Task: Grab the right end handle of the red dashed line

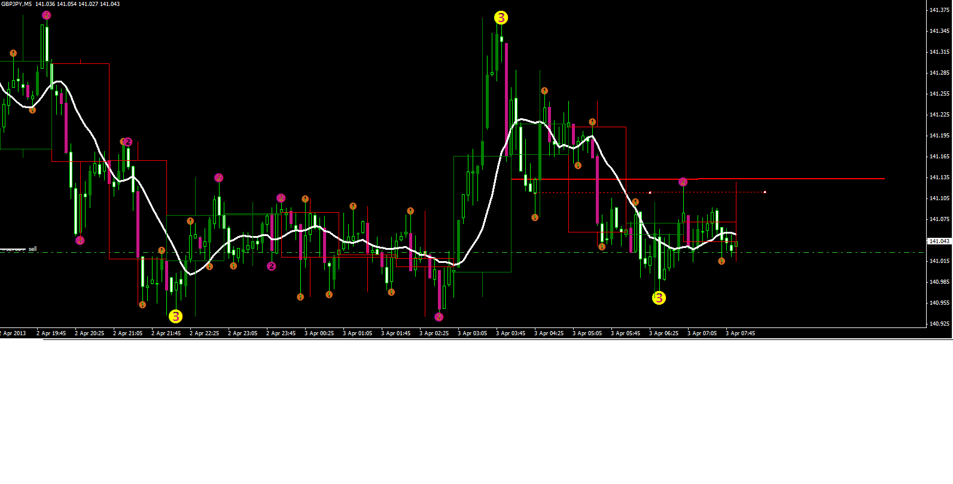Action: (x=765, y=192)
